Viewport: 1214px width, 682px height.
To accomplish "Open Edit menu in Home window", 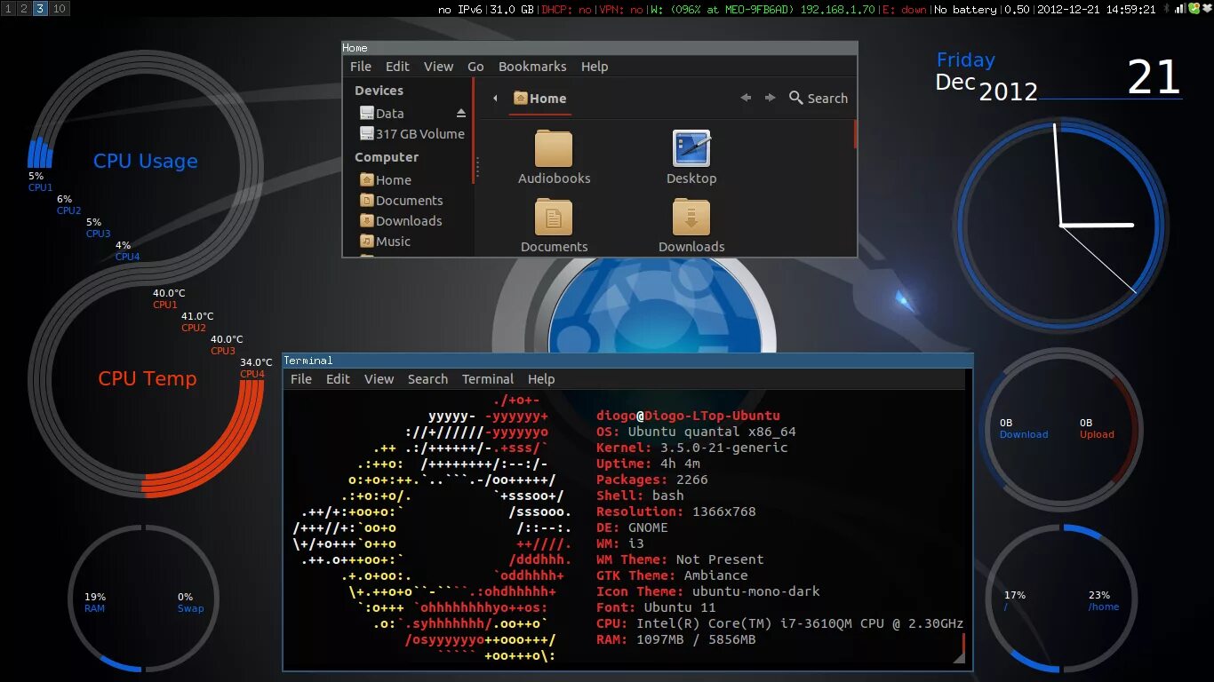I will [397, 67].
